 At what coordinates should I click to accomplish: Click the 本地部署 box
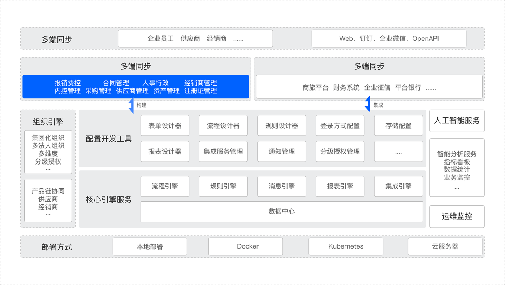(x=150, y=247)
